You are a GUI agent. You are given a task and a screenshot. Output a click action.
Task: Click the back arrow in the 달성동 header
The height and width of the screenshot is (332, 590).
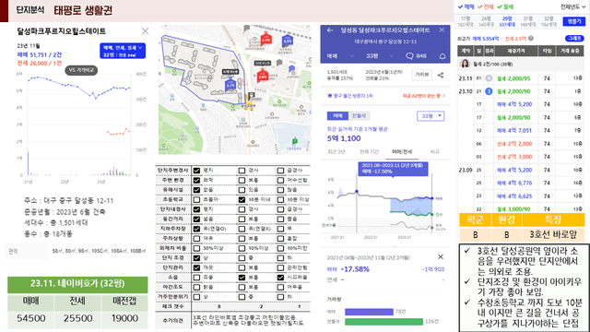tap(330, 30)
